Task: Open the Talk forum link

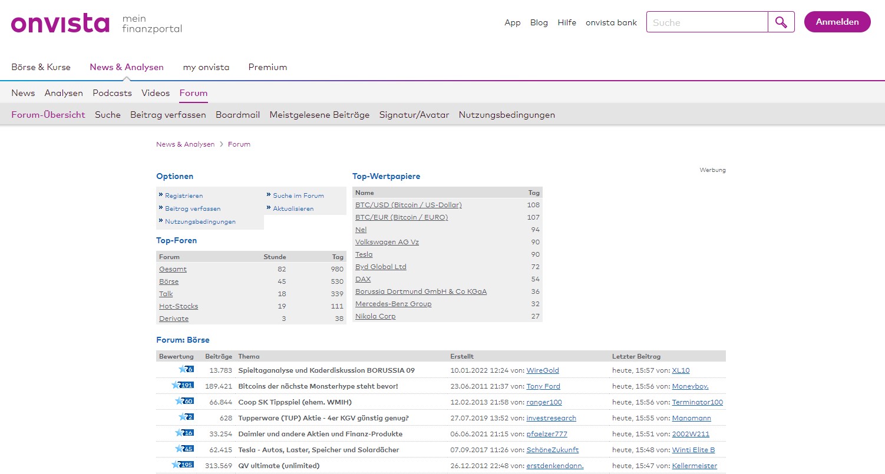Action: pyautogui.click(x=166, y=294)
